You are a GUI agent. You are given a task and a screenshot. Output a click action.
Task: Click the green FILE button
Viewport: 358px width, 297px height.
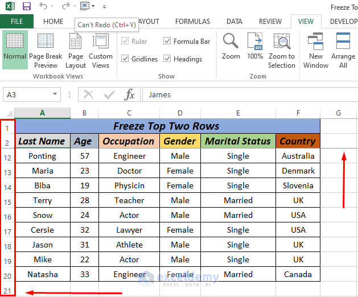pos(17,22)
